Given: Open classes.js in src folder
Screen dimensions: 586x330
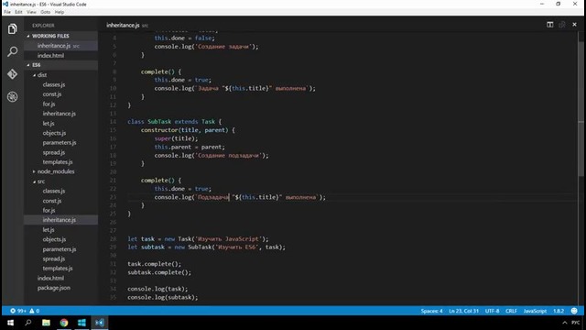Looking at the screenshot, I should pos(61,191).
